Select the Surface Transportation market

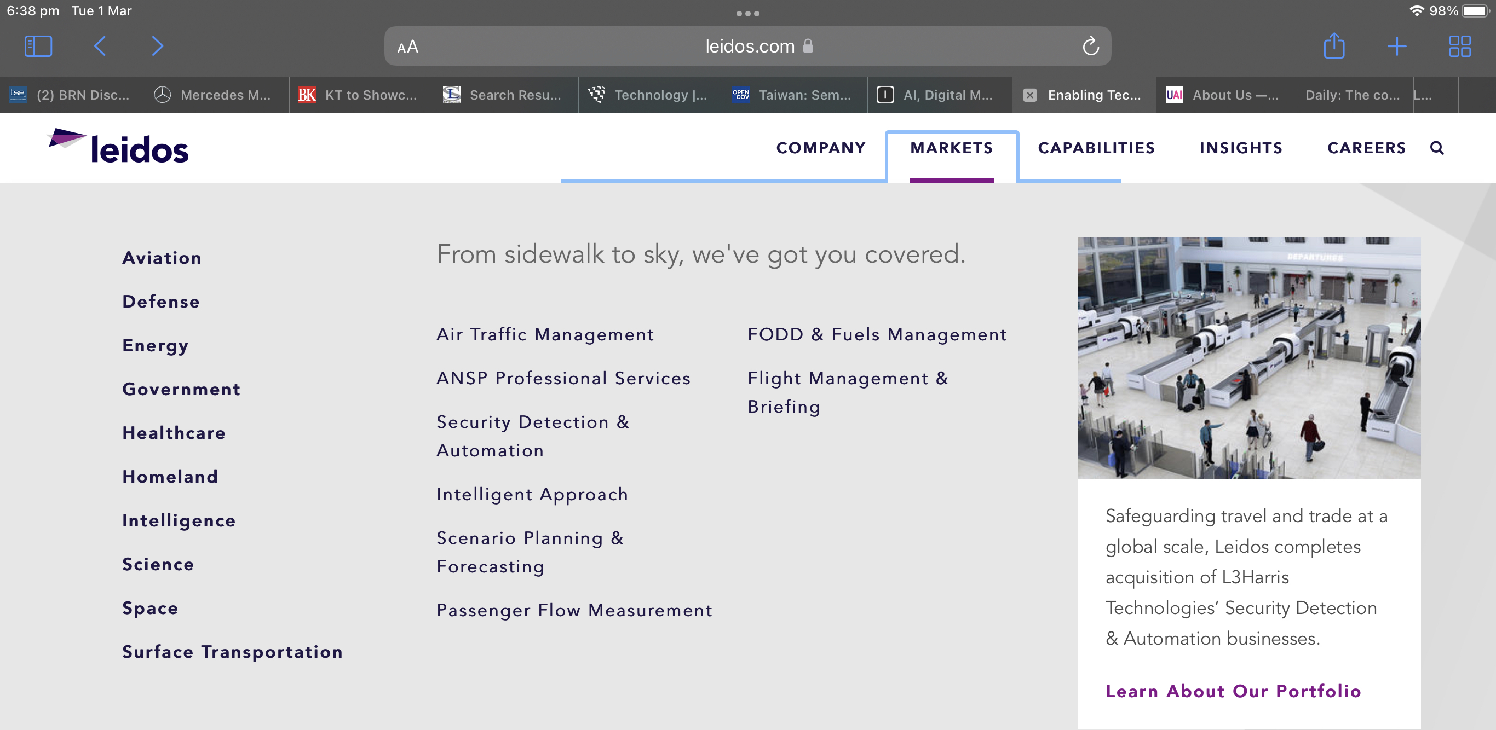232,652
